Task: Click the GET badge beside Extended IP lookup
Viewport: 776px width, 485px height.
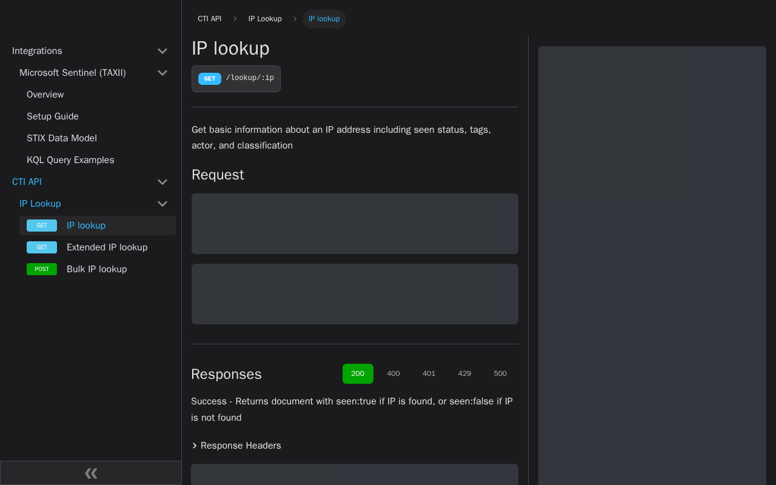Action: [42, 247]
